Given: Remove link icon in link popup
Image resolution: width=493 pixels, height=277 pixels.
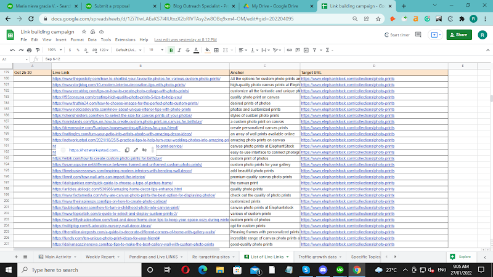Looking at the screenshot, I should 144,150.
